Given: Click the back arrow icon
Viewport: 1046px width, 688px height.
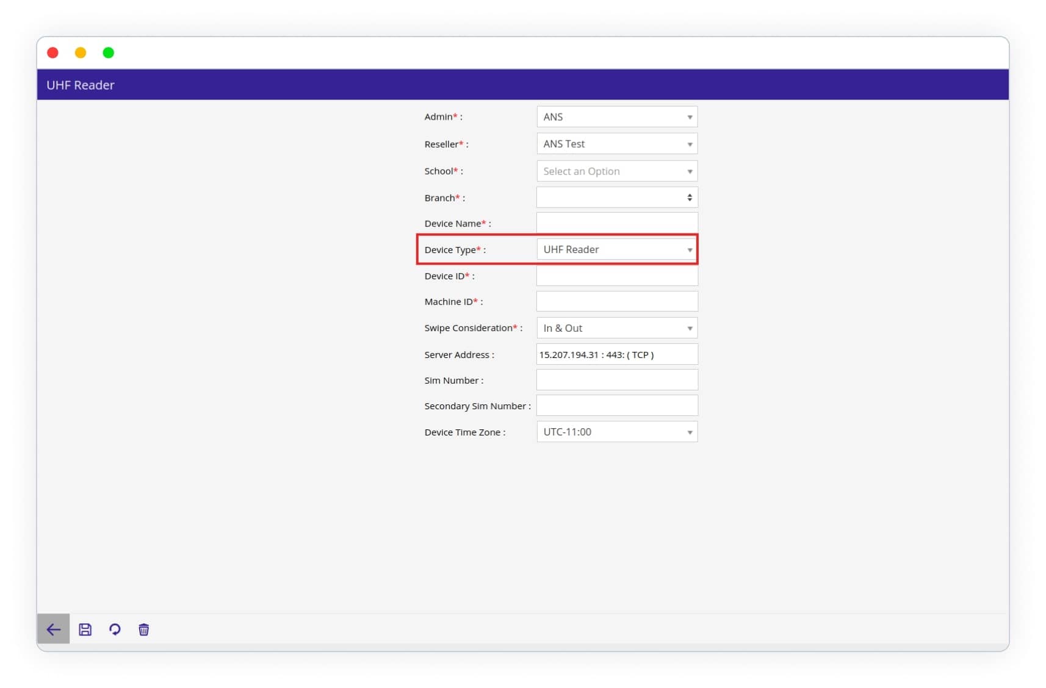Looking at the screenshot, I should [x=53, y=629].
